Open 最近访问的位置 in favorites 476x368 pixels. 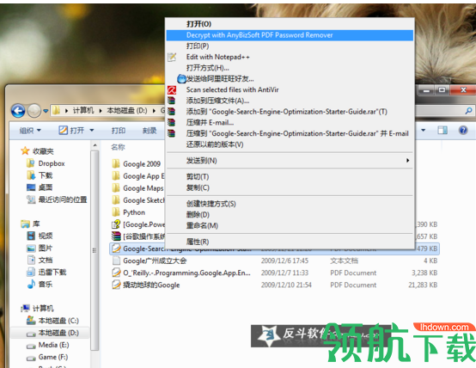[x=57, y=199]
